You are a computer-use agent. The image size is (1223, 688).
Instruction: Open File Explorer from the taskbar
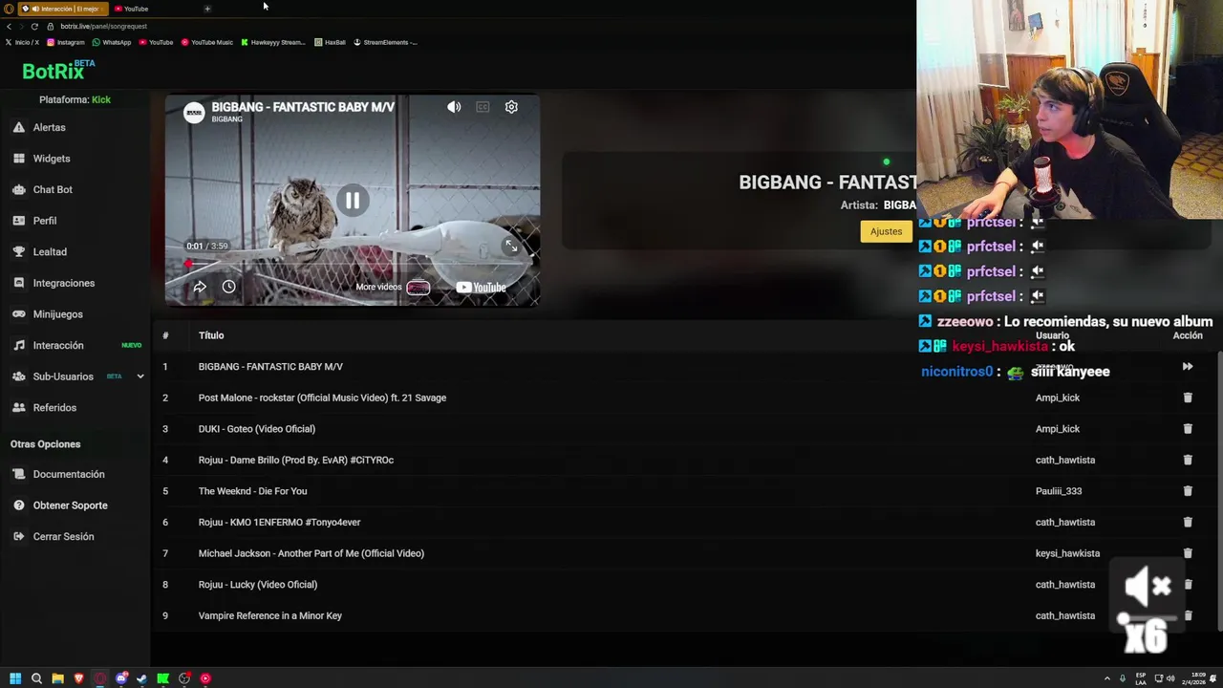[x=57, y=678]
